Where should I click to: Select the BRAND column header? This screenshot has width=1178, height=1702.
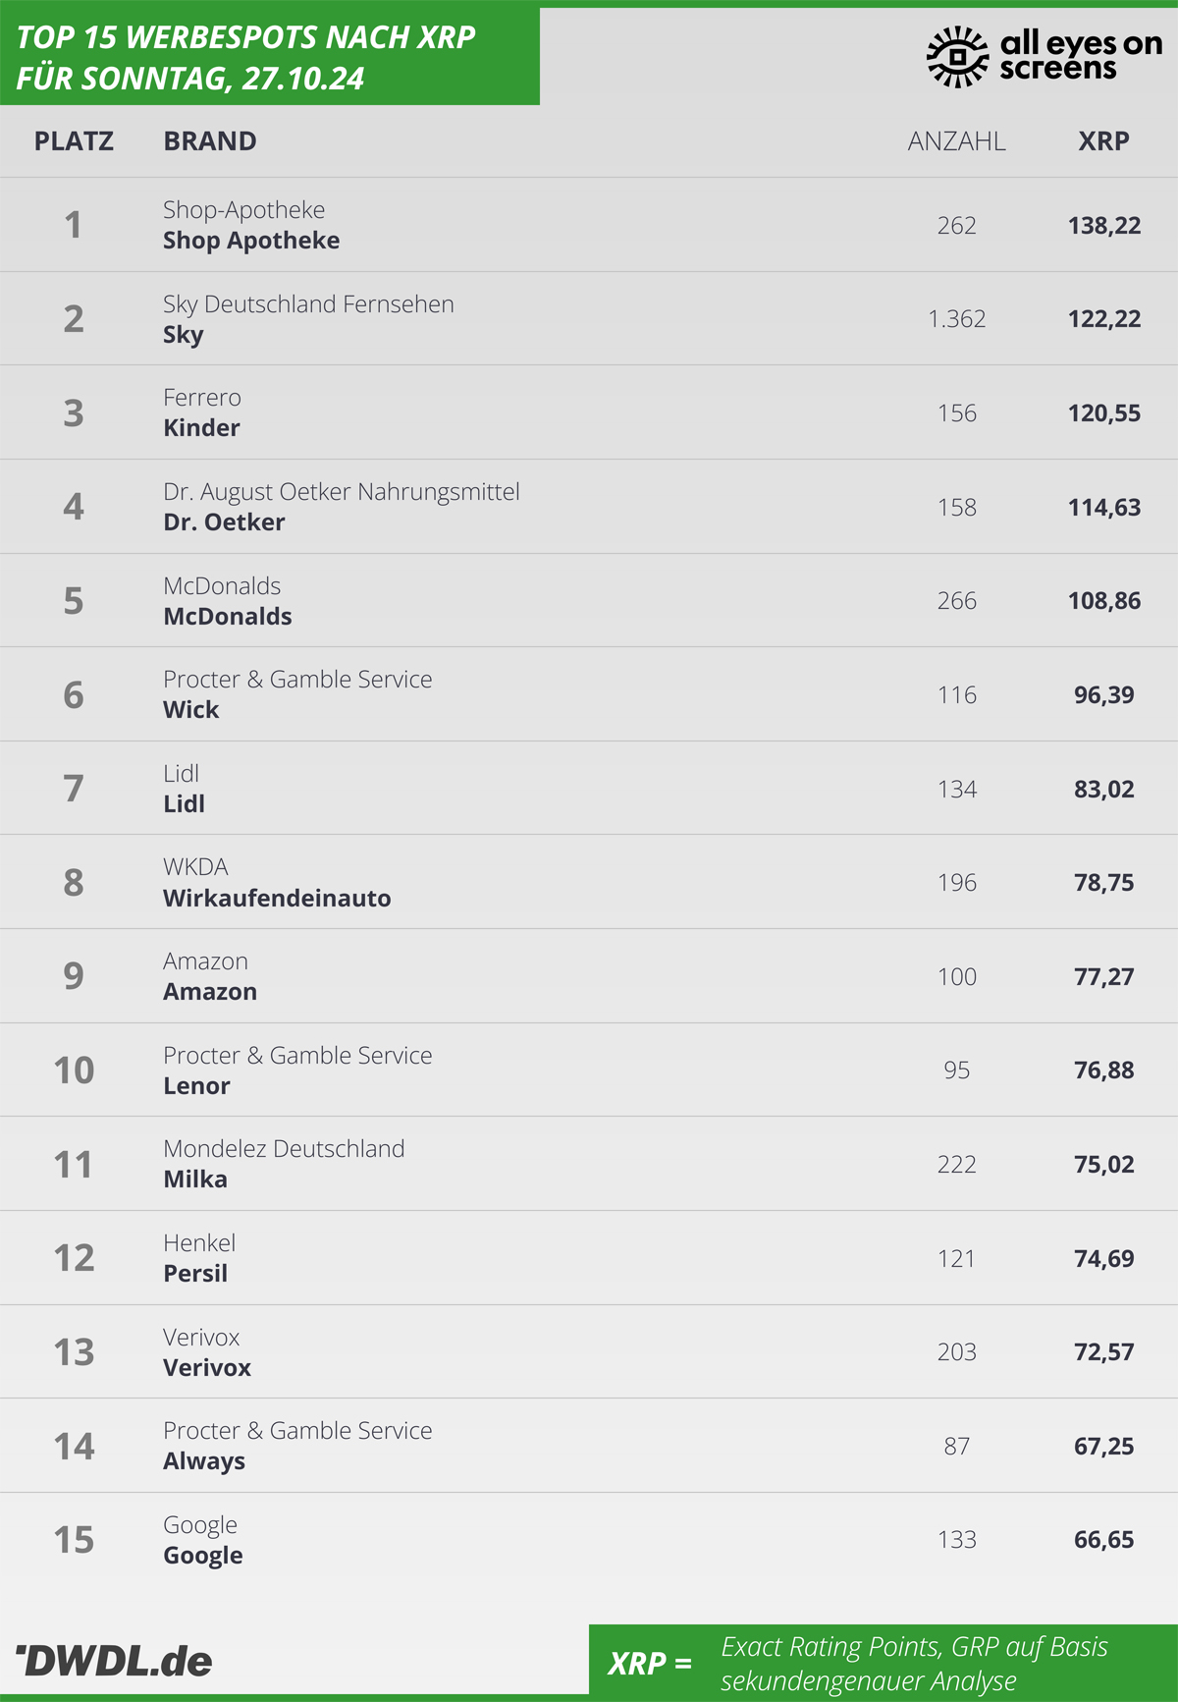pyautogui.click(x=210, y=141)
